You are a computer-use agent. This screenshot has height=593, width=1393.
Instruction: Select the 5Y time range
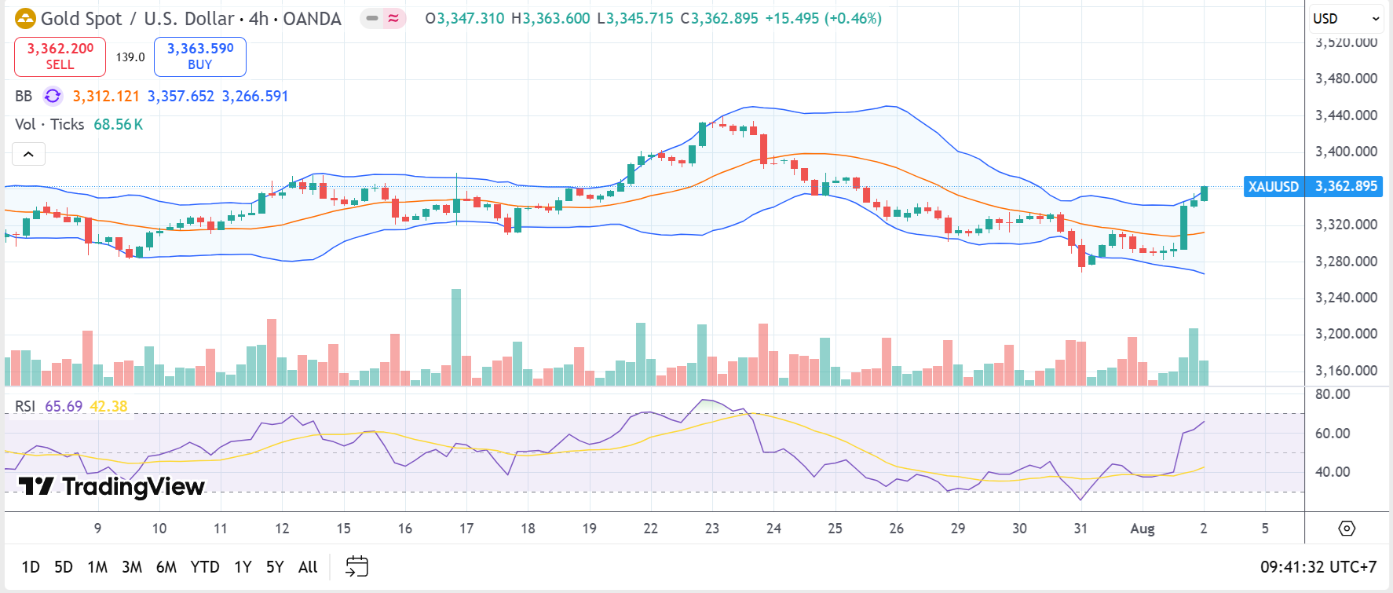275,567
